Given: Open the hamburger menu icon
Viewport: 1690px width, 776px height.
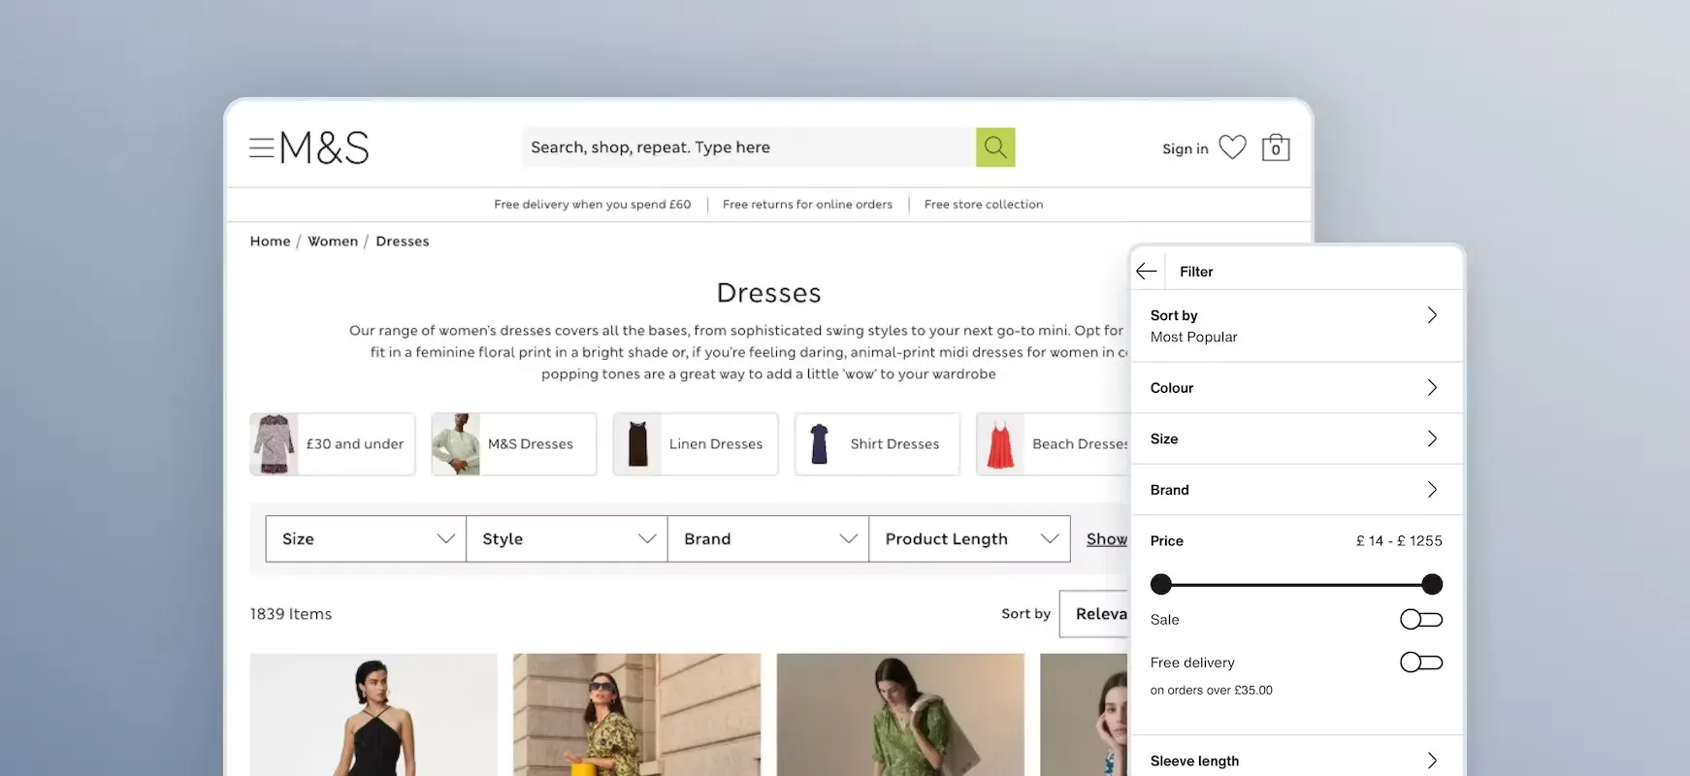Looking at the screenshot, I should [x=261, y=148].
